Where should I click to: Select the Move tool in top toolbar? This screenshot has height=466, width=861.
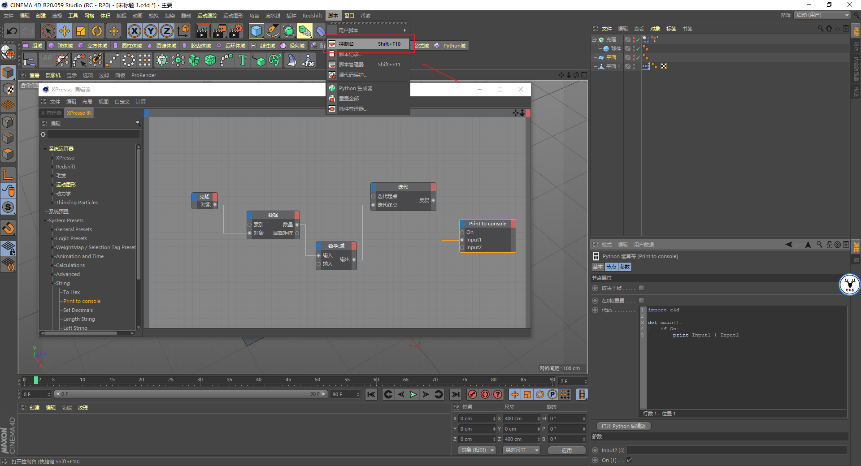[65, 31]
